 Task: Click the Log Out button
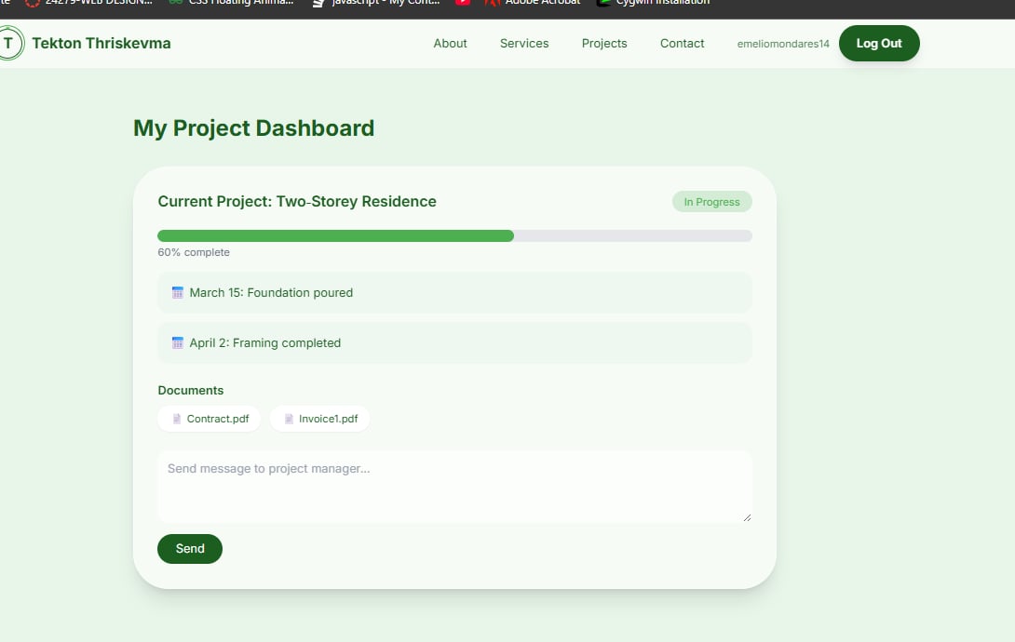click(879, 44)
